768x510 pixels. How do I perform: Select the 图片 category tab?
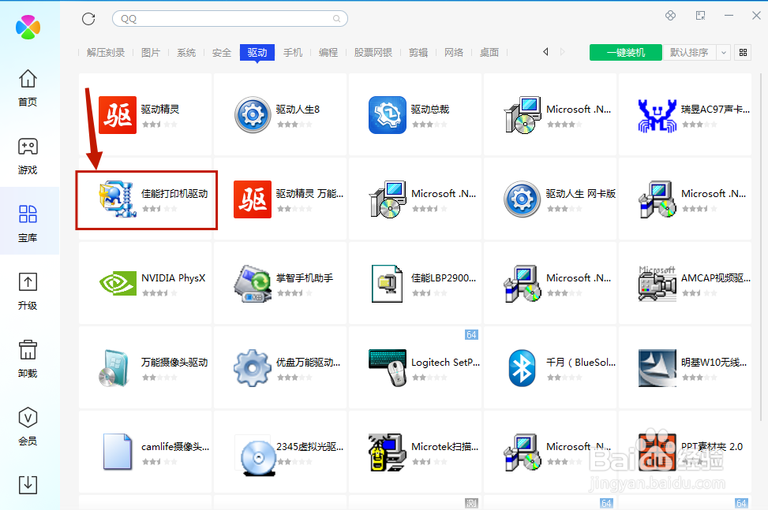tap(151, 52)
